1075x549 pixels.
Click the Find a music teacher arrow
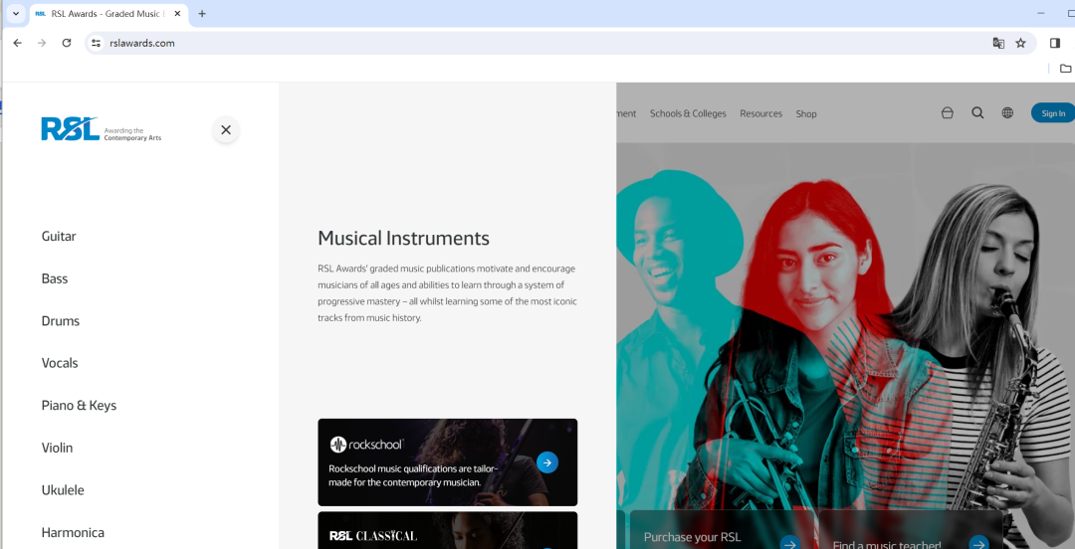click(978, 542)
